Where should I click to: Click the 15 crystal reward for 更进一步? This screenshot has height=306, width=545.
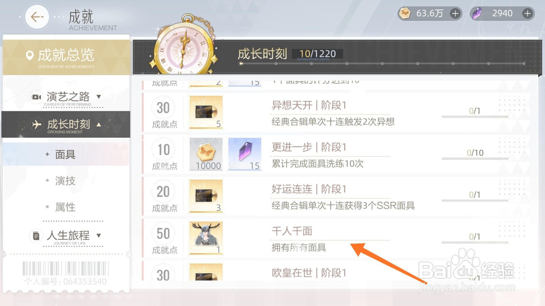pos(245,154)
